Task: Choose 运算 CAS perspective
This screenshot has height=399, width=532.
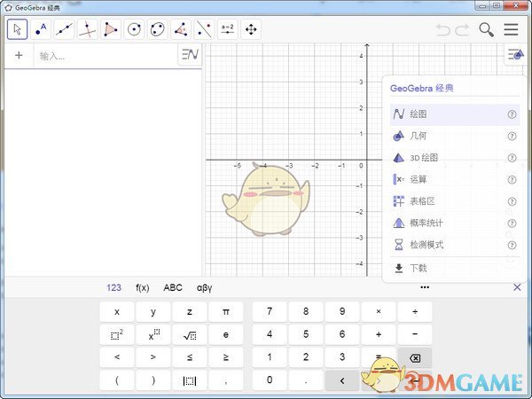Action: pos(455,179)
